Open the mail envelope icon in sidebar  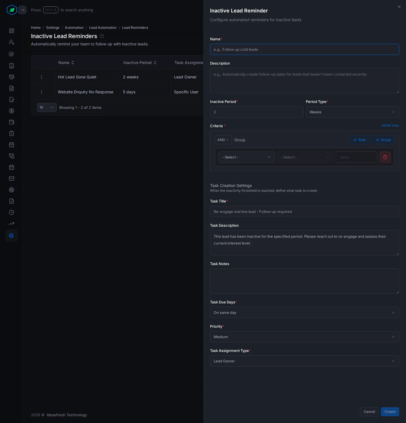[12, 179]
